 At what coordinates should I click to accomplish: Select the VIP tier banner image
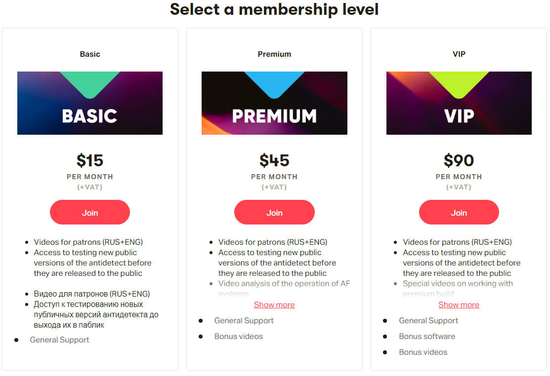459,115
